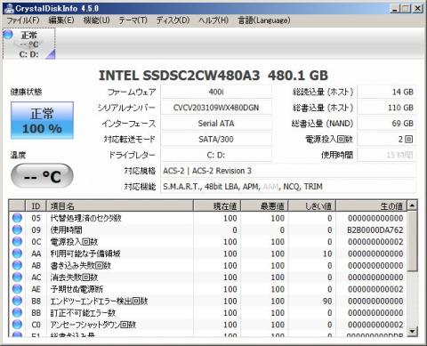Screen dimensions: 427x346
Task: Click the 14 GB total host reads value
Action: 387,92
